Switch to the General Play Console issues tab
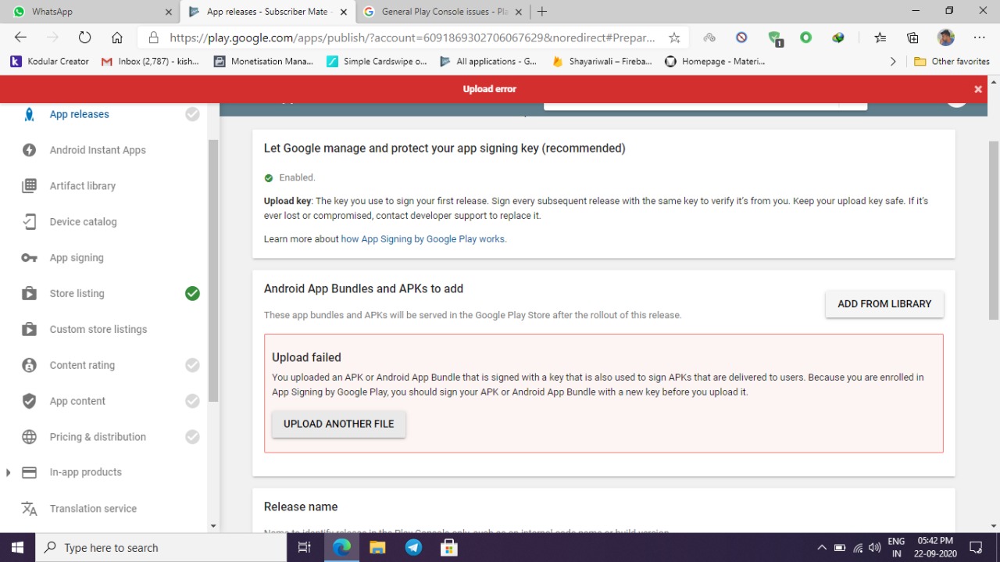1000x562 pixels. point(441,11)
